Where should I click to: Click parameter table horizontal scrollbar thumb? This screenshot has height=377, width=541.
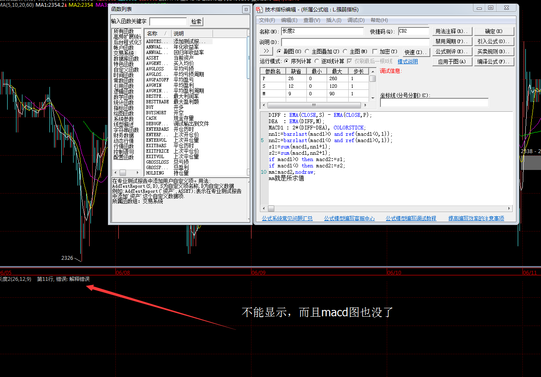314,105
